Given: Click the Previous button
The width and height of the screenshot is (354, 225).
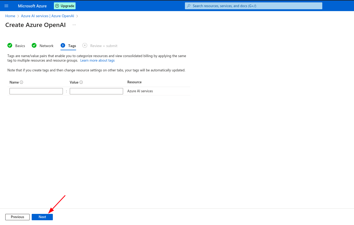Looking at the screenshot, I should click(17, 217).
